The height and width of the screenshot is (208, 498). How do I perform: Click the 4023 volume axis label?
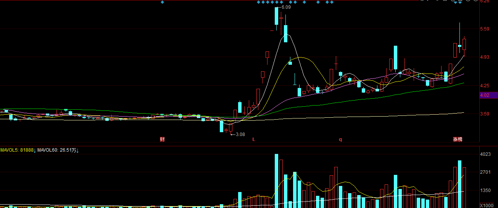pos(485,155)
